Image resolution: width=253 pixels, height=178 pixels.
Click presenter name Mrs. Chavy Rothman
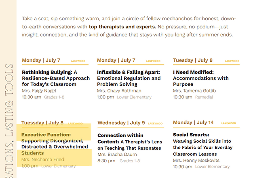coord(119,90)
